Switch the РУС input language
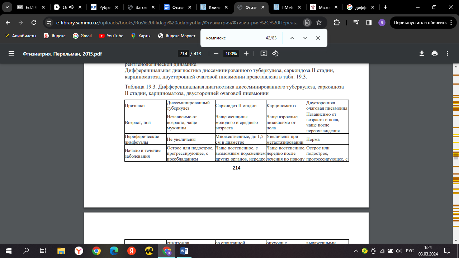 tap(410, 251)
